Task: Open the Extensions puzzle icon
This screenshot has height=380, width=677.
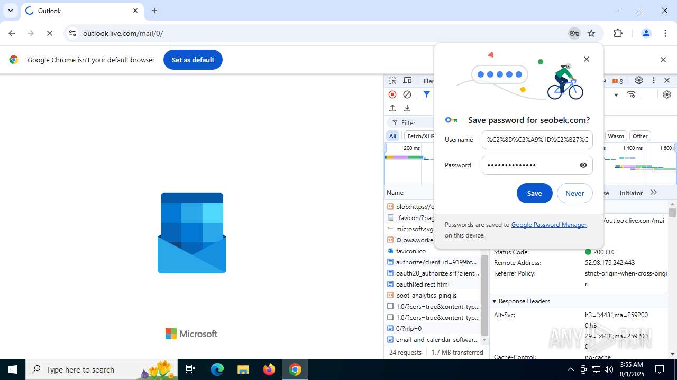Action: point(618,33)
